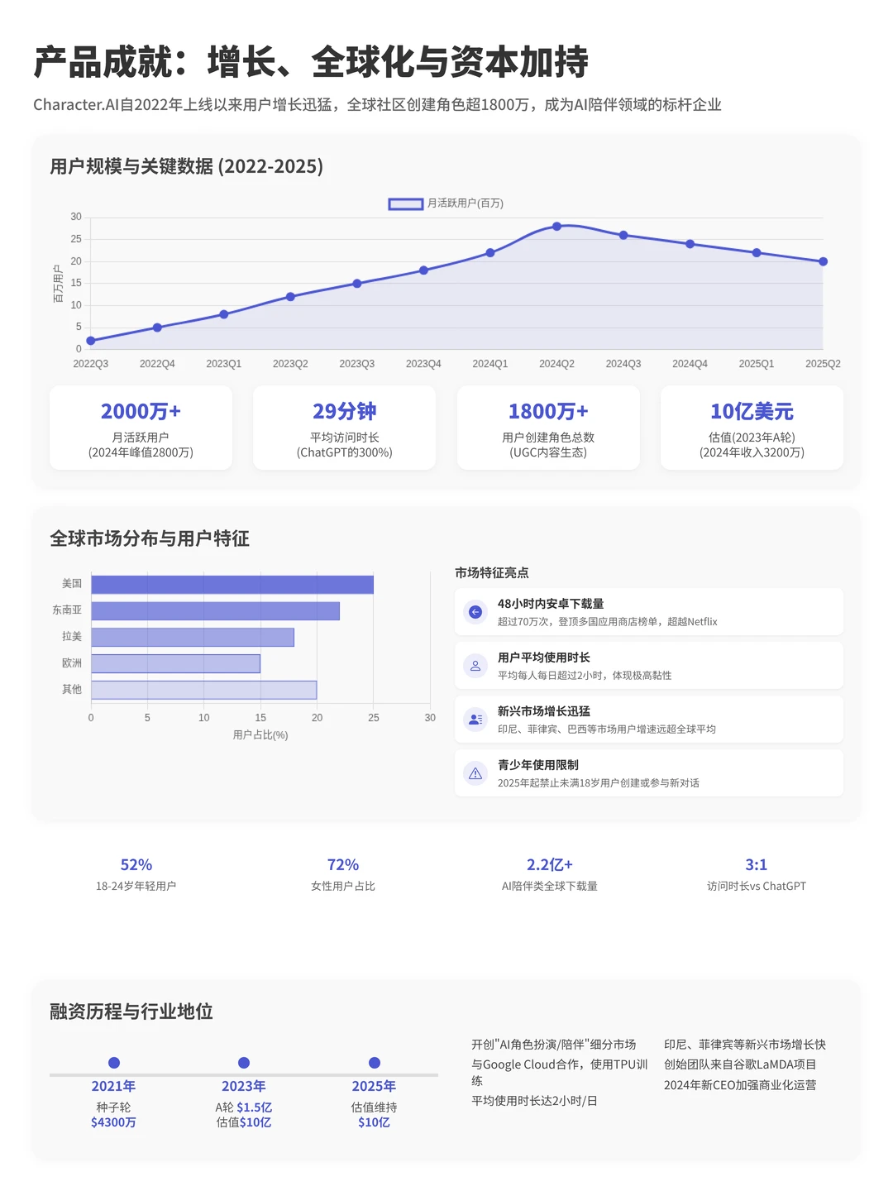Click the main title 产品成就：增长、全球化与资本加持
The width and height of the screenshot is (893, 1191).
coord(311,62)
